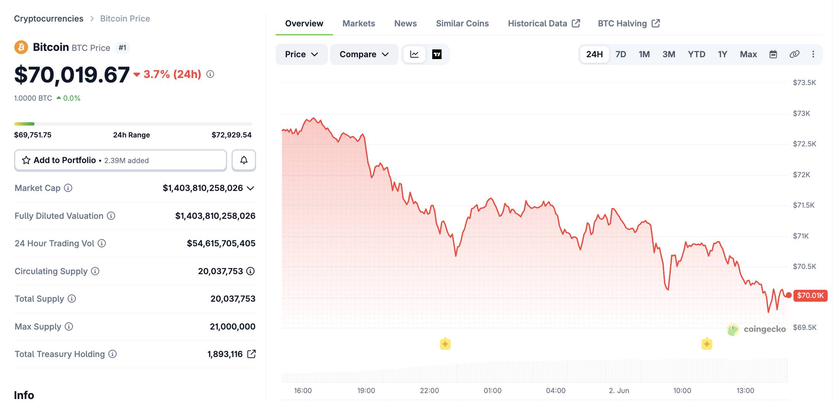
Task: Click Add to Portfolio button
Action: coord(120,160)
